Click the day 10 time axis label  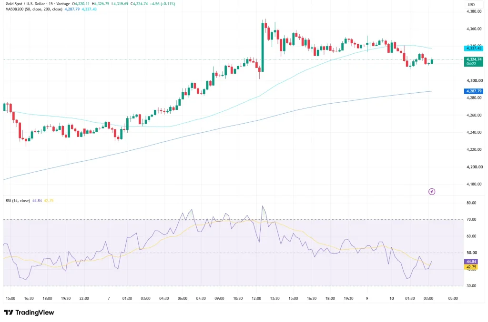click(392, 298)
